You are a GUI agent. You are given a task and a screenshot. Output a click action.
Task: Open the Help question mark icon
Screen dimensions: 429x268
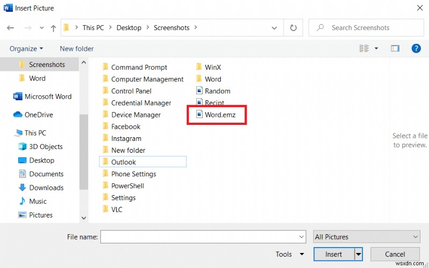point(416,48)
